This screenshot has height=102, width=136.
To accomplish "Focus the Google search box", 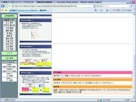I will 116,6.
